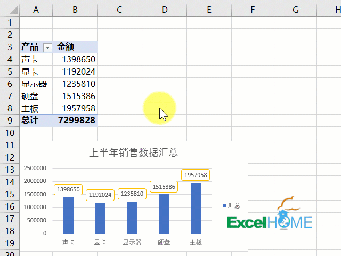
Task: Select the grand total cell 7299828
Action: (x=75, y=121)
